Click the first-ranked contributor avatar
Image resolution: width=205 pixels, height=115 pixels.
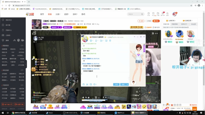tap(179, 34)
